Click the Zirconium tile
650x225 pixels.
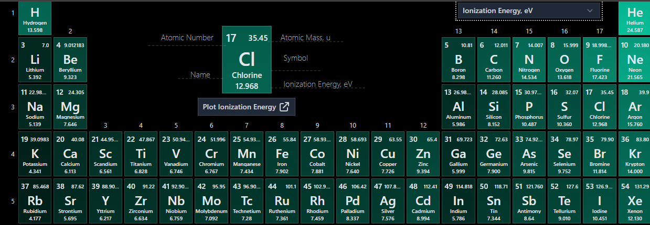(x=141, y=201)
